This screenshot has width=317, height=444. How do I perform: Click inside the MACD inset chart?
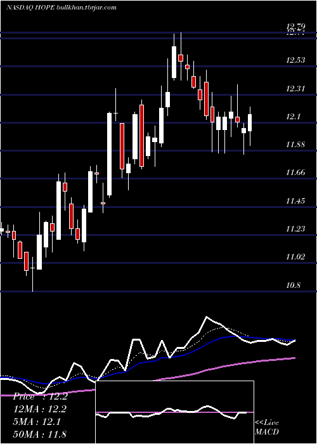click(174, 412)
